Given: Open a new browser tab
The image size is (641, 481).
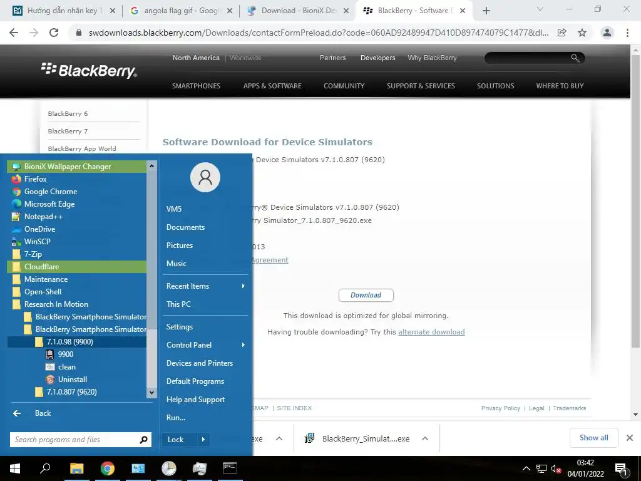Looking at the screenshot, I should [x=486, y=11].
